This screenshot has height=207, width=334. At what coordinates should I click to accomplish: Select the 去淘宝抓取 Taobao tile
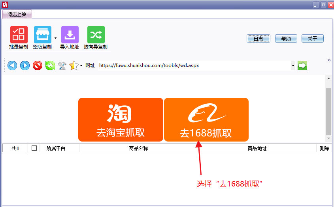(x=121, y=119)
